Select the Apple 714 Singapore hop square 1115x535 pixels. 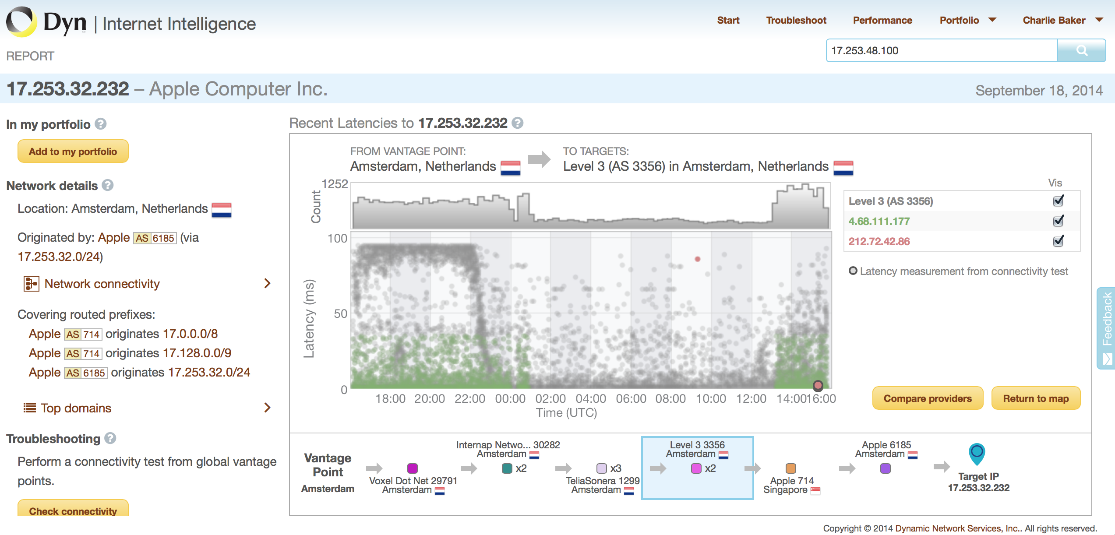coord(791,468)
